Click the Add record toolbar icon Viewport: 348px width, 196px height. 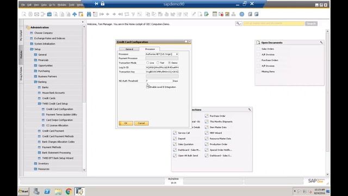coord(95,14)
